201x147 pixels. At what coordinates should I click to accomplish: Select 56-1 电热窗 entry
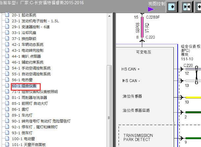(22, 80)
